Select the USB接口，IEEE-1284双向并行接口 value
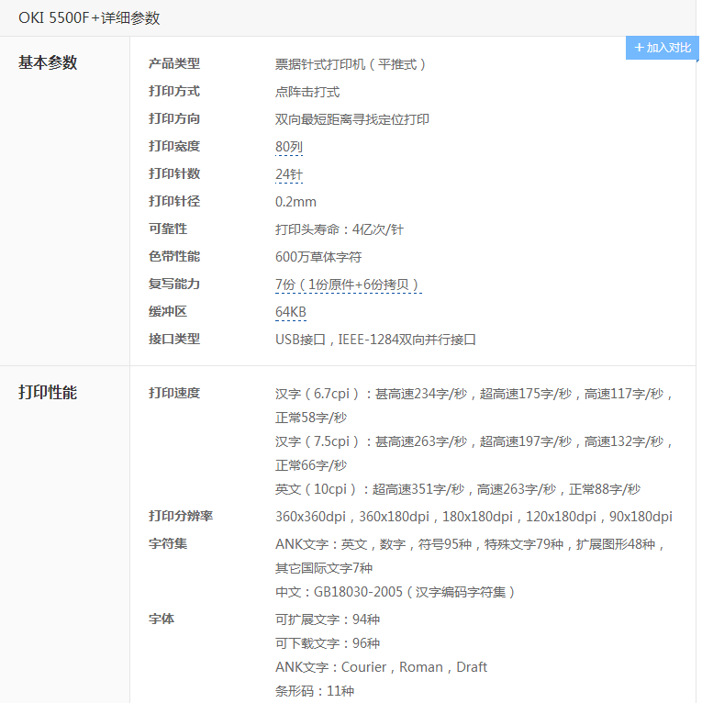 tap(375, 340)
